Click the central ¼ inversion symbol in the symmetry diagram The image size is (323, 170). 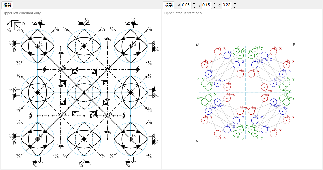tap(84, 93)
